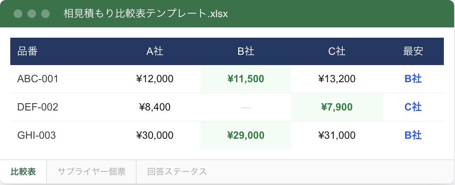
Task: Select the A社 column header
Action: 155,51
